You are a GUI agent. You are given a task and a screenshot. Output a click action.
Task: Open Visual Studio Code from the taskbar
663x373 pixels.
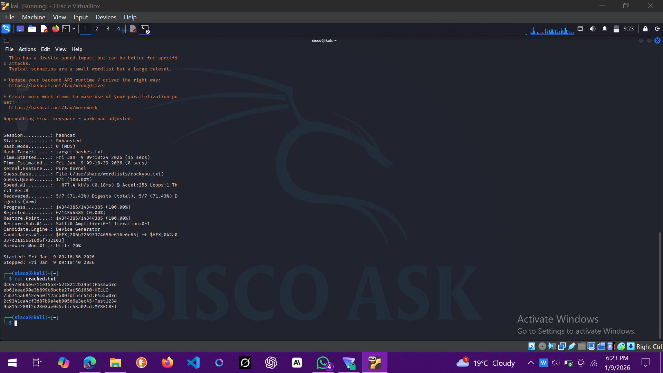point(193,363)
